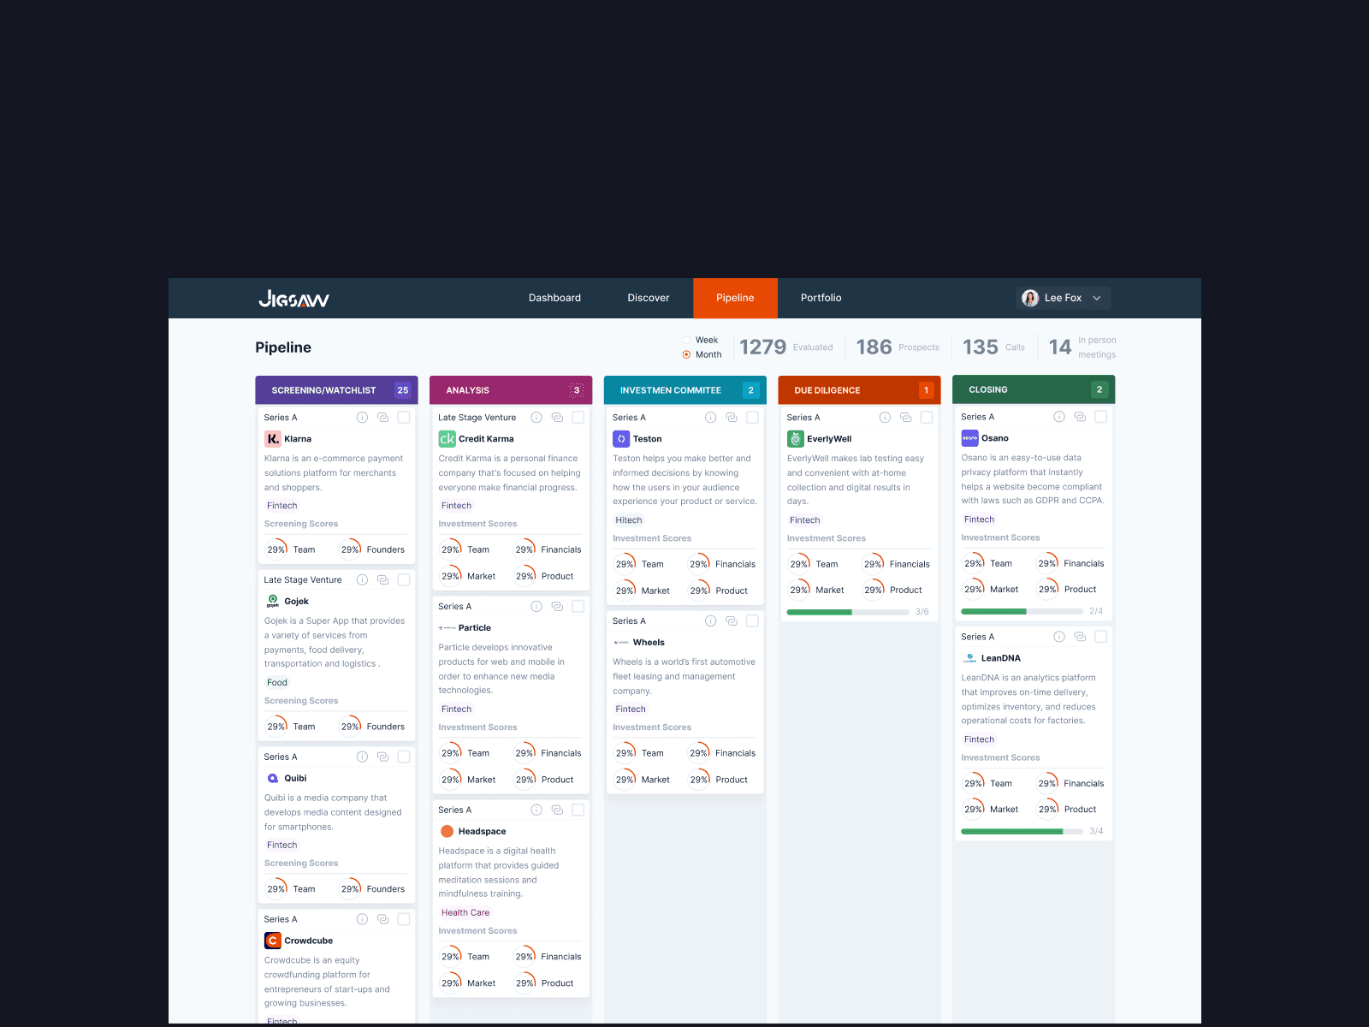
Task: Open info icon on Credit Karma card
Action: point(536,418)
